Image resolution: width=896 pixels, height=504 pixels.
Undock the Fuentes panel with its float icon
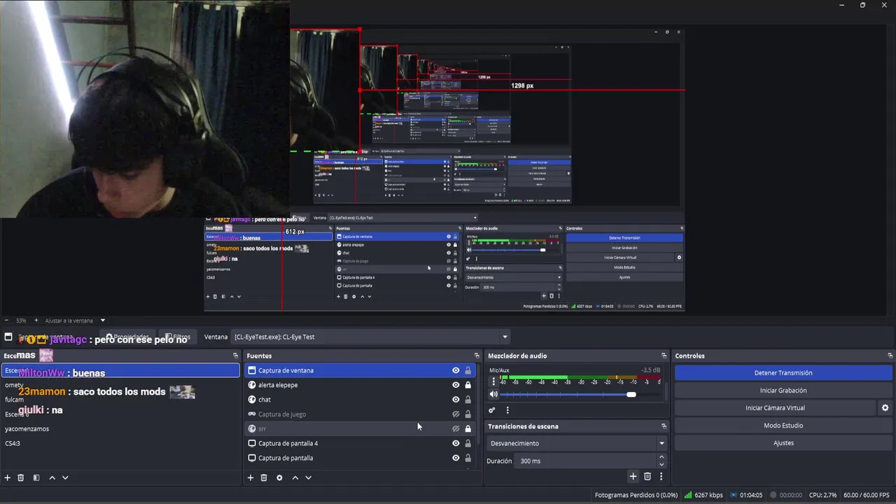tap(477, 356)
